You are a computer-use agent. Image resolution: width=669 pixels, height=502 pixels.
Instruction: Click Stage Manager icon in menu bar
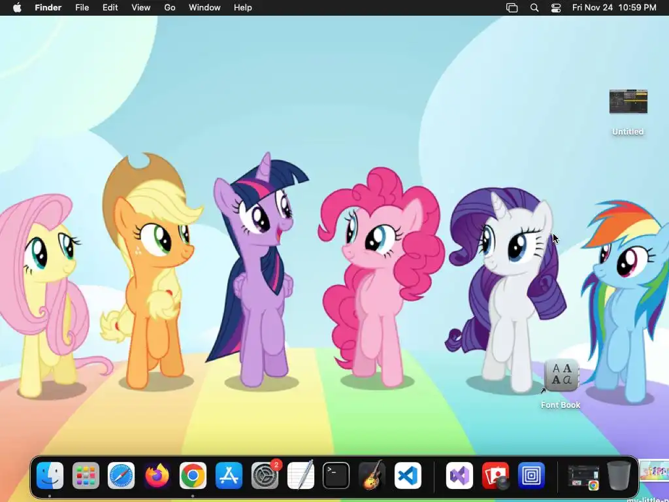tap(512, 8)
